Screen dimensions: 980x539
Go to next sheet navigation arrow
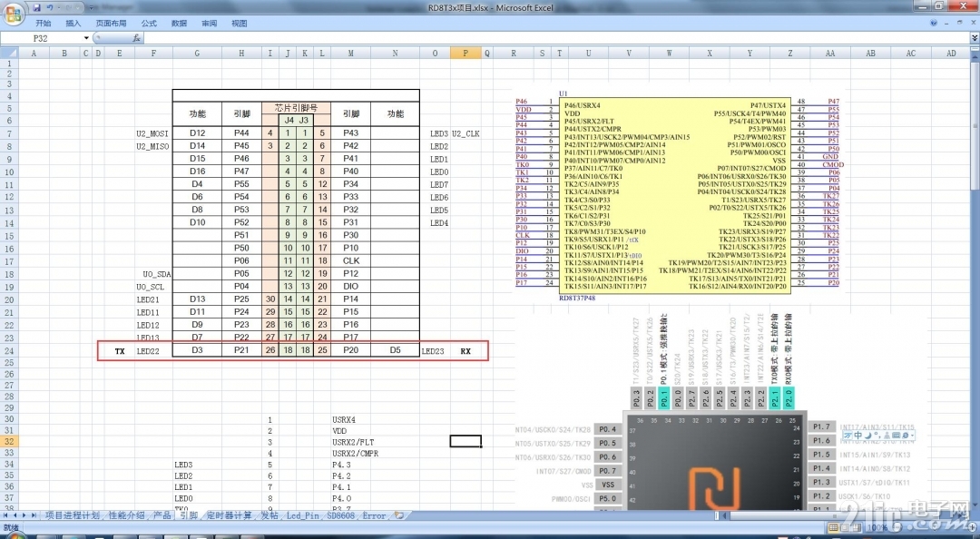24,515
